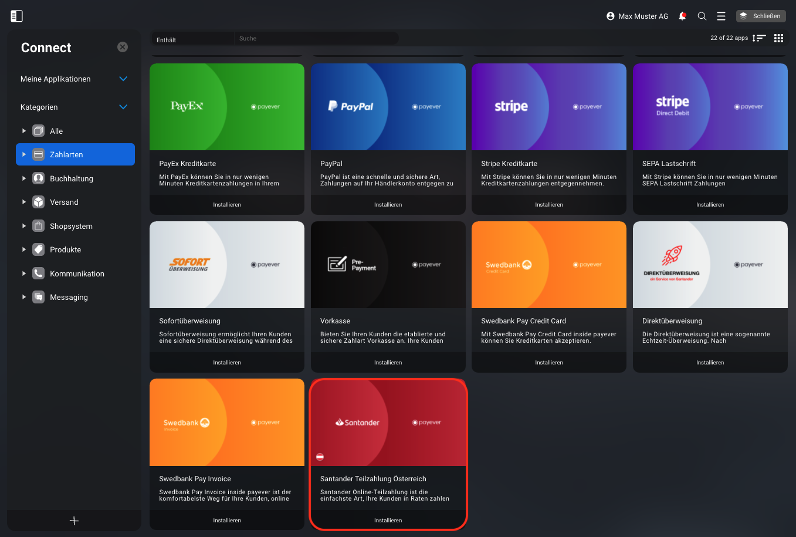Click the Max Muster AG account
This screenshot has height=537, width=796.
coord(637,16)
